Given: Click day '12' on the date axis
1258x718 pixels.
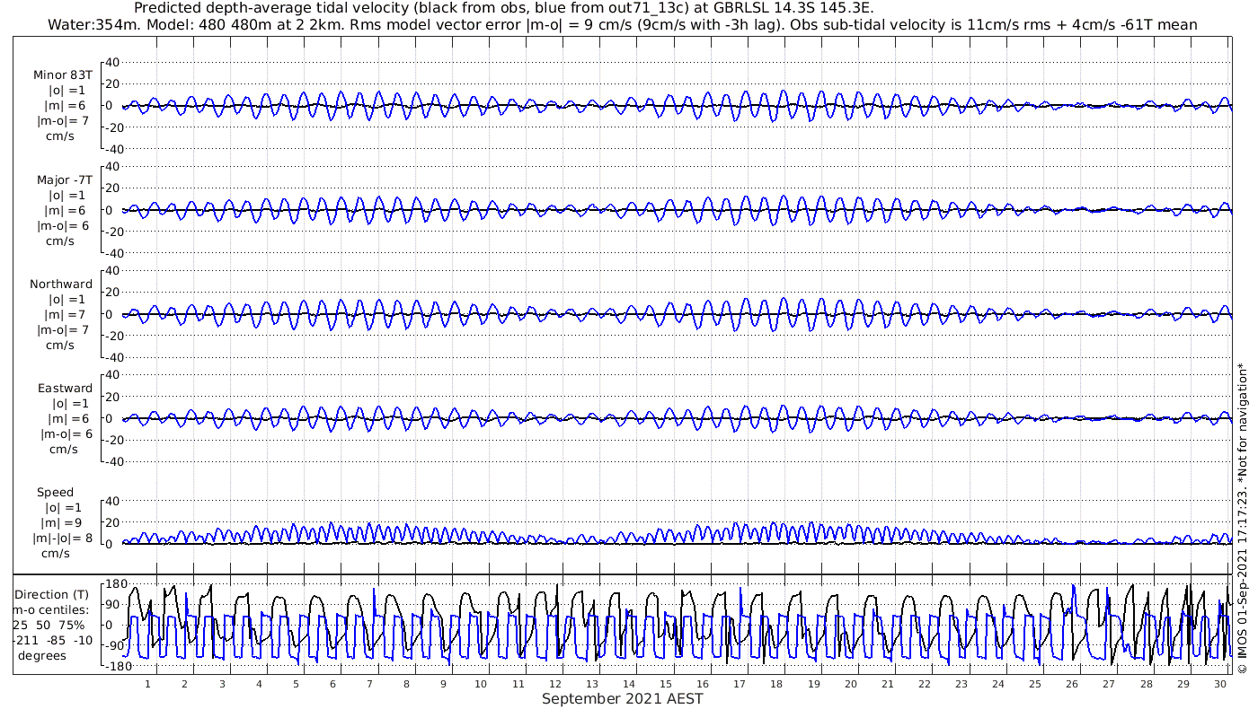Looking at the screenshot, I should 554,684.
